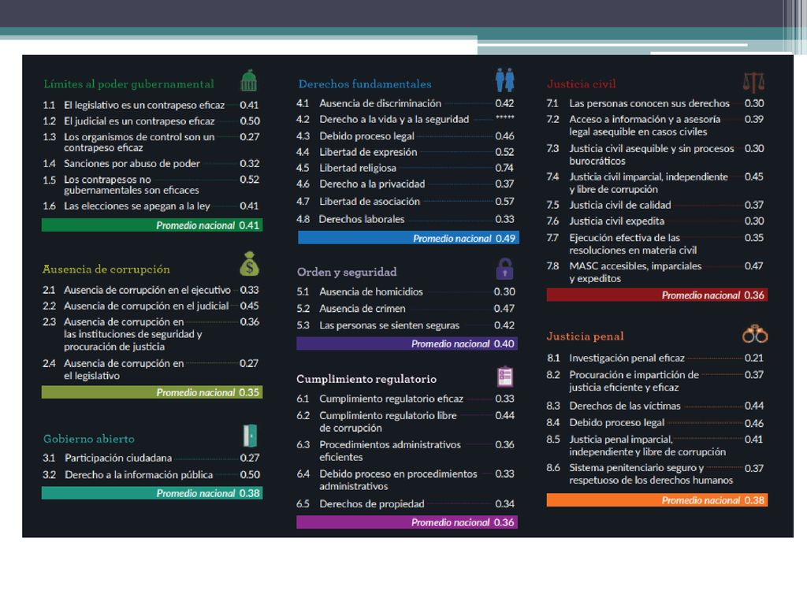Click 'Derecho a la vida y a la seguridad'
The height and width of the screenshot is (605, 807).
tap(394, 120)
